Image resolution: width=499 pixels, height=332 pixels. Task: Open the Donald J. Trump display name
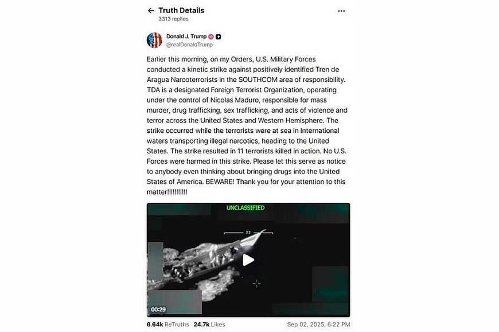click(186, 37)
